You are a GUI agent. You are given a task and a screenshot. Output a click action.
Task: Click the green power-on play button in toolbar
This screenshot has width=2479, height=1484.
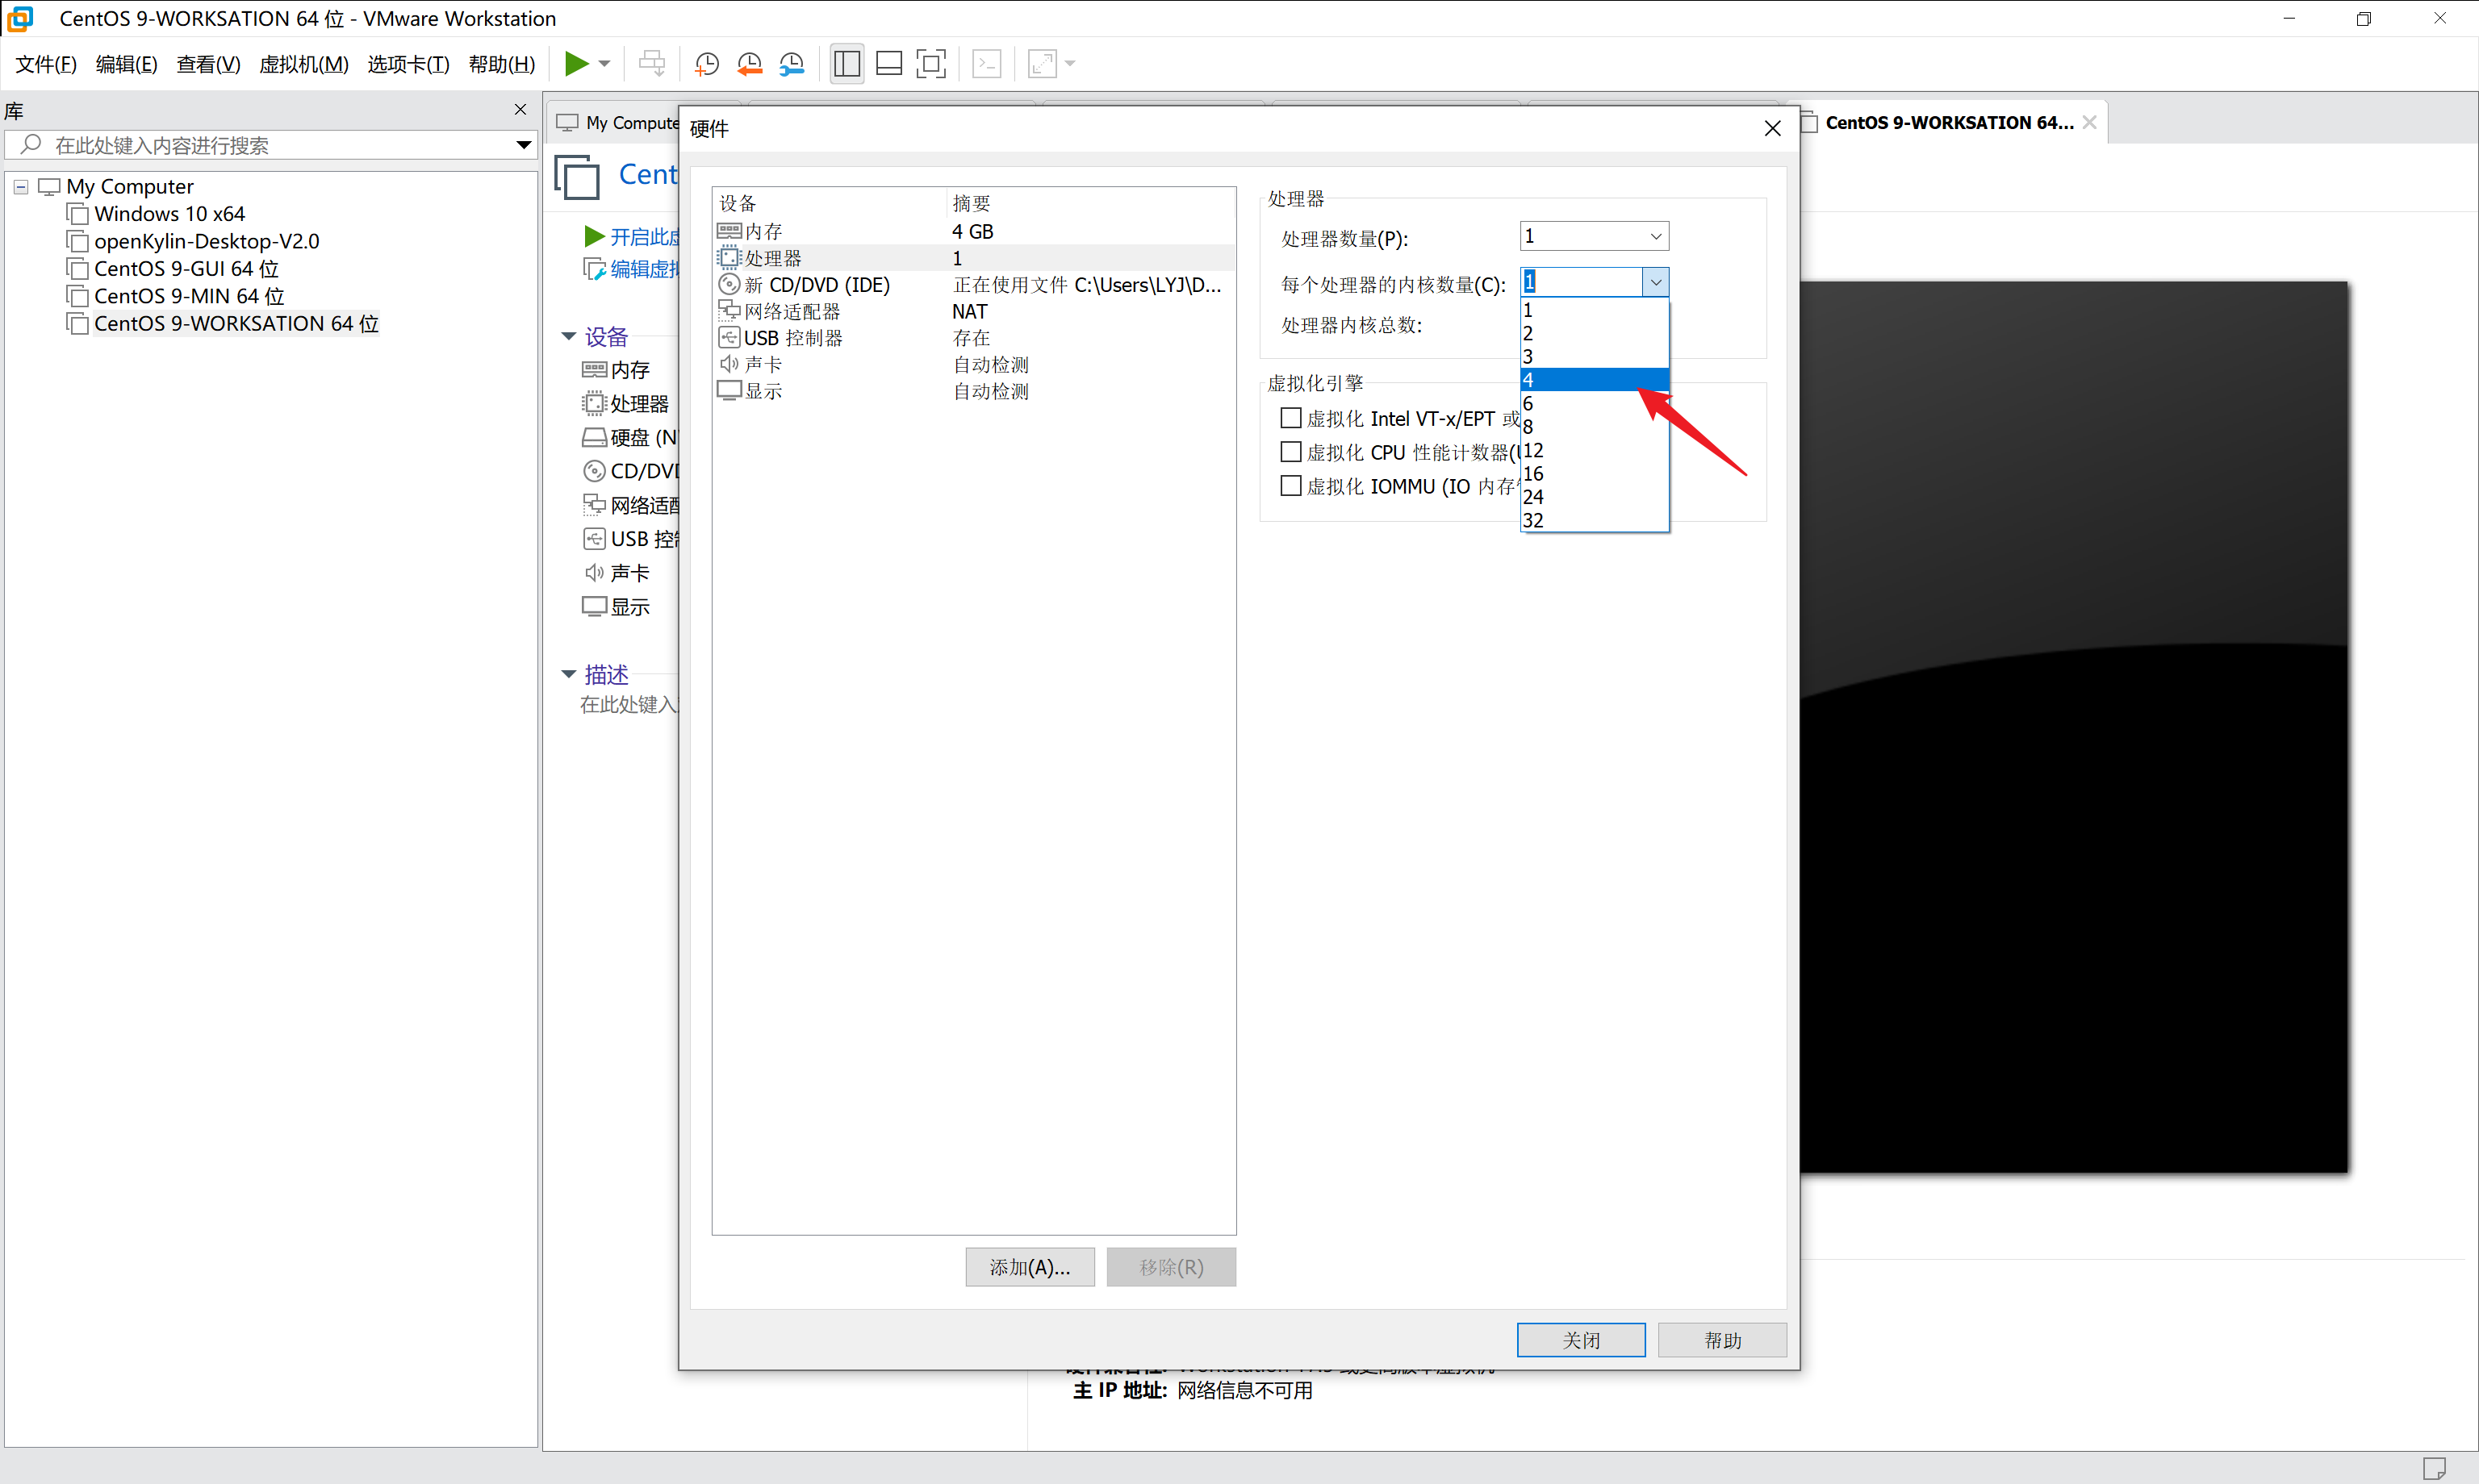(576, 64)
